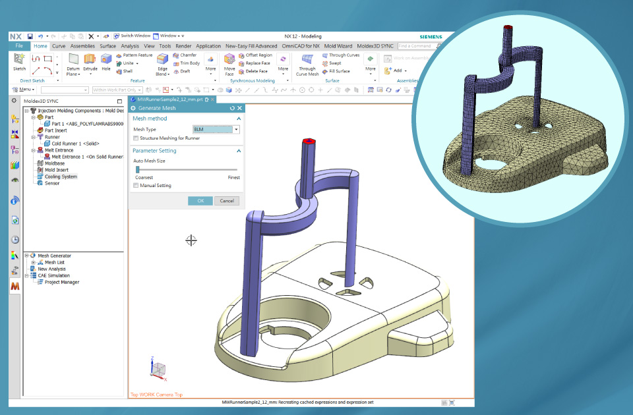Click the Through Curve Mesh tool

(307, 65)
